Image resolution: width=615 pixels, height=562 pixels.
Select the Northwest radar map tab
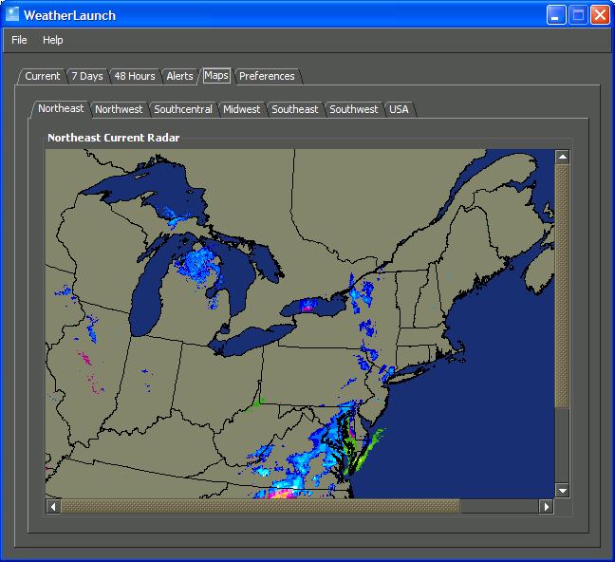coord(119,109)
